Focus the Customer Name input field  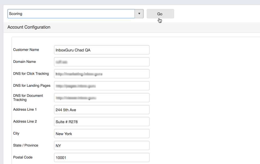click(101, 50)
